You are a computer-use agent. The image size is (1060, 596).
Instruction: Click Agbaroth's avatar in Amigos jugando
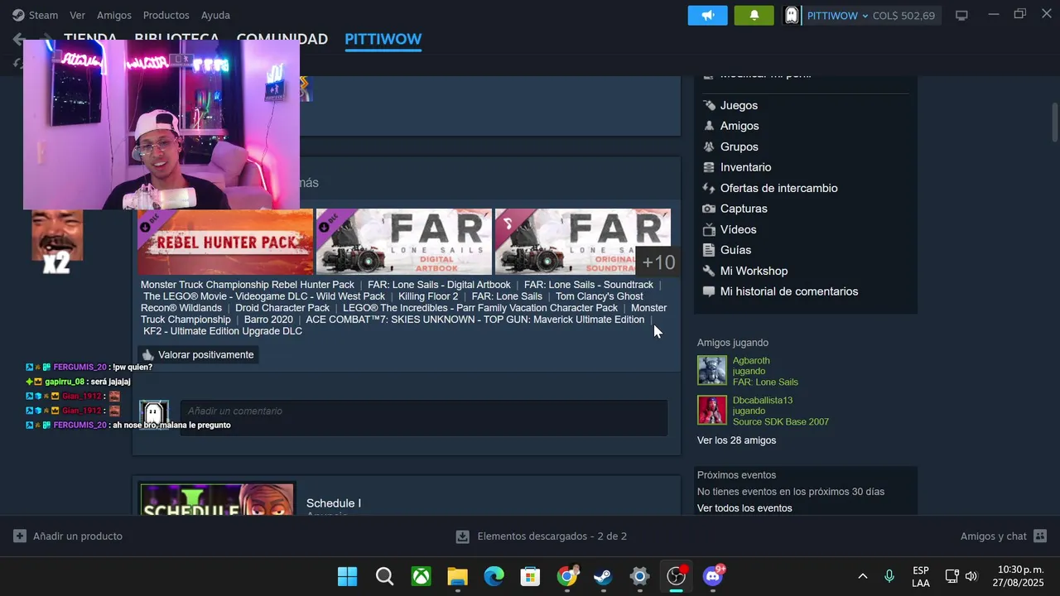pyautogui.click(x=712, y=371)
